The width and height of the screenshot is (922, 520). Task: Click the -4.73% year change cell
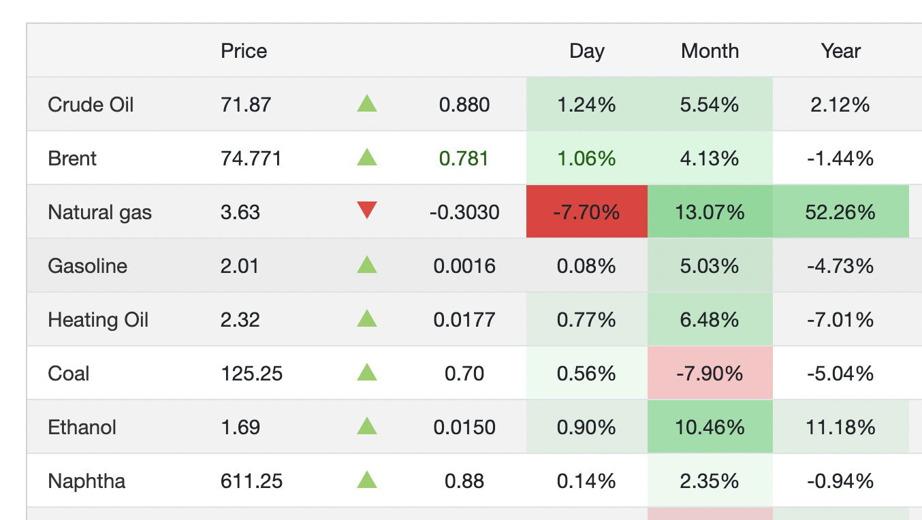(841, 265)
